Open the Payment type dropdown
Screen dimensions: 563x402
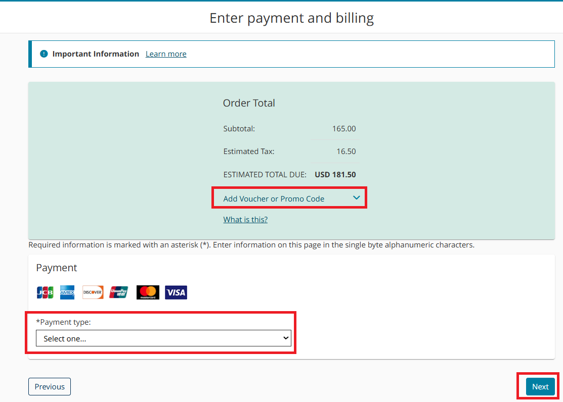click(163, 338)
